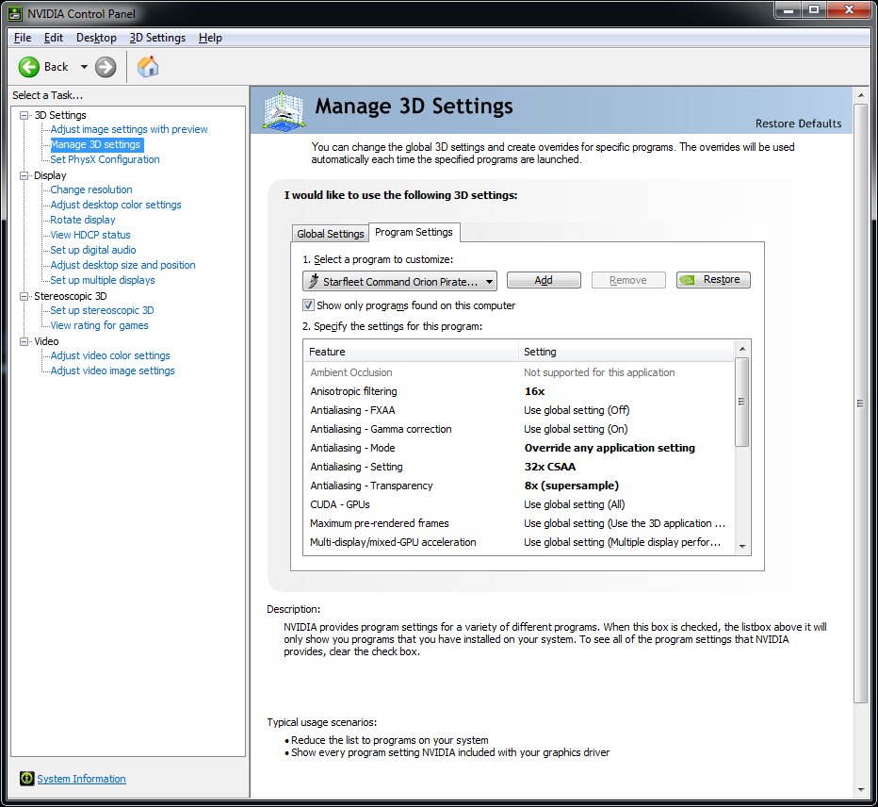878x807 pixels.
Task: Click the green Back arrow icon
Action: [29, 67]
